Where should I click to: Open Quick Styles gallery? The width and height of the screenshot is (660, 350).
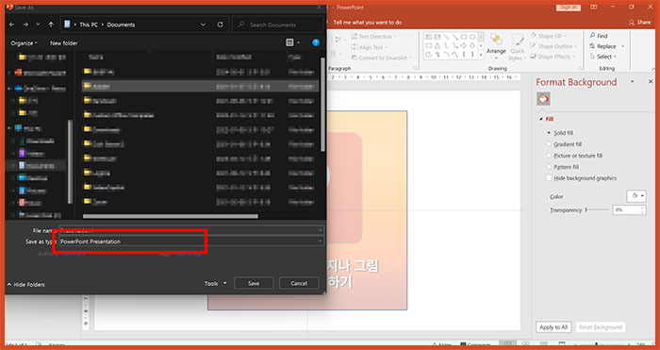click(518, 46)
